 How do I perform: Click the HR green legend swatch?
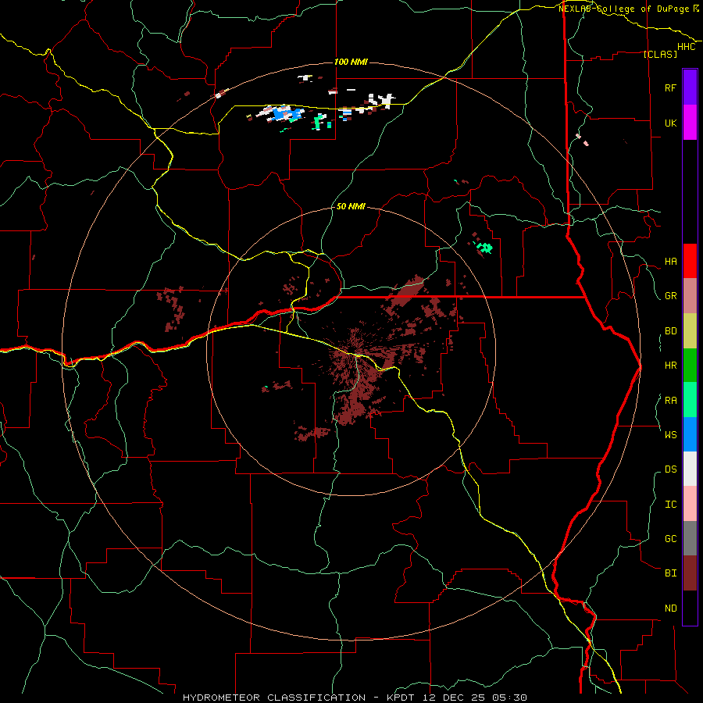coord(690,366)
